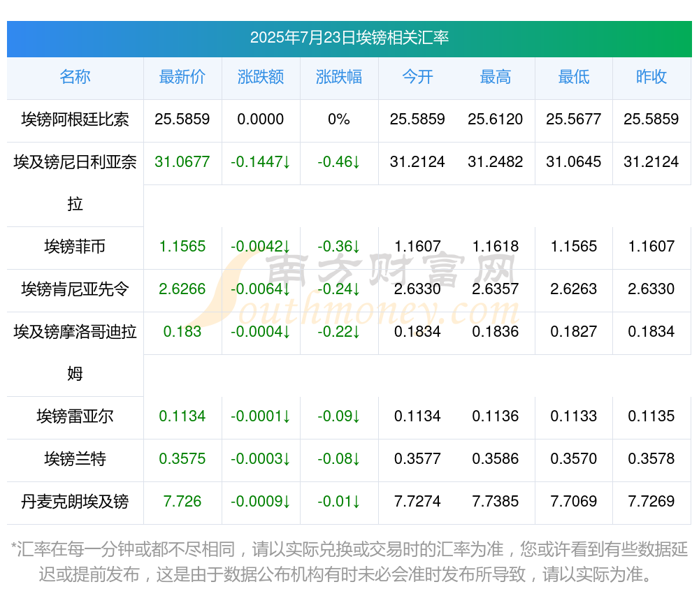Viewport: 699px width, 596px height.
Task: Select the 涨跌幅 column header
Action: click(x=339, y=77)
